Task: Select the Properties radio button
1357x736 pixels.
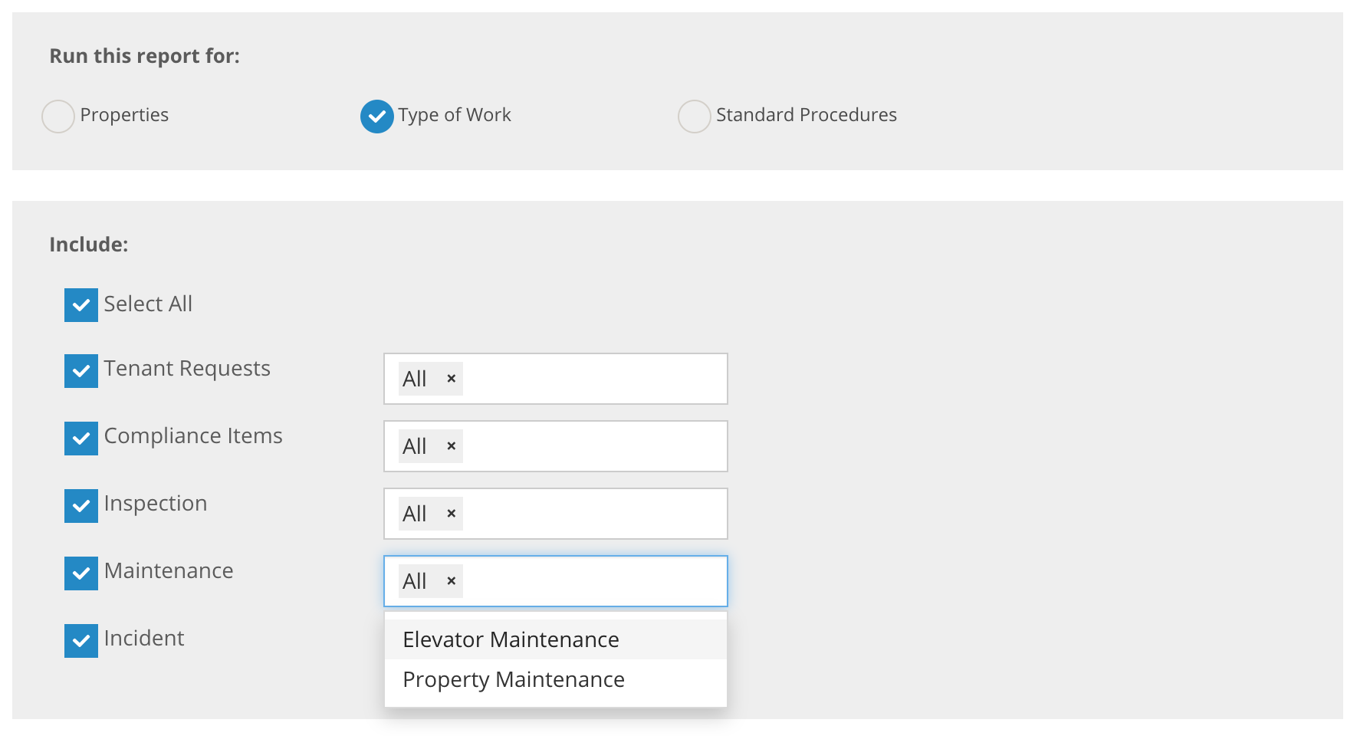Action: coord(58,117)
